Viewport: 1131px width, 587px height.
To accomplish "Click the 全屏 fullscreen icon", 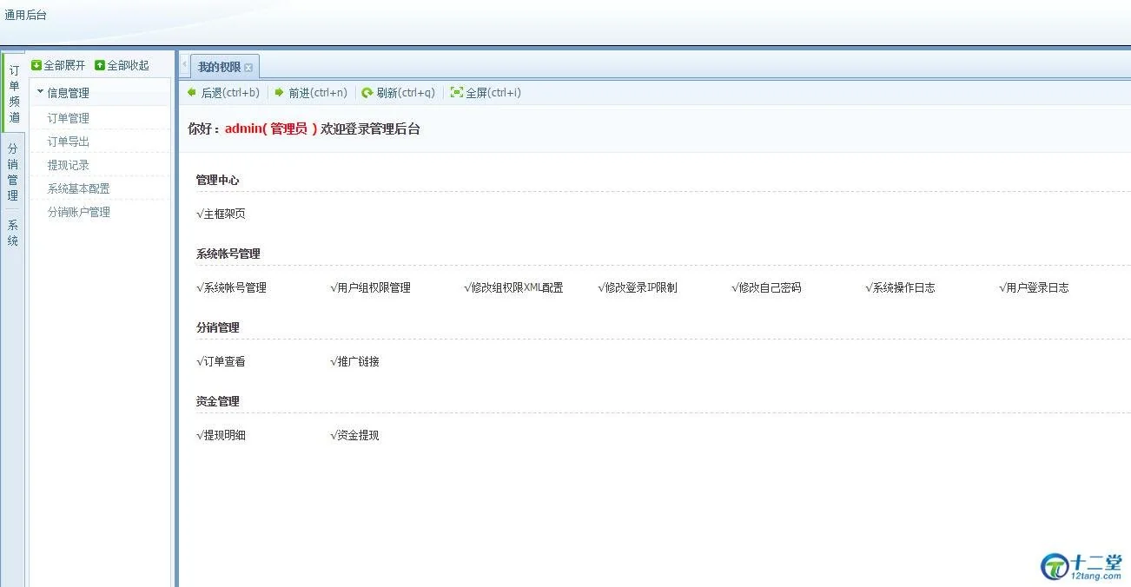I will click(x=456, y=92).
